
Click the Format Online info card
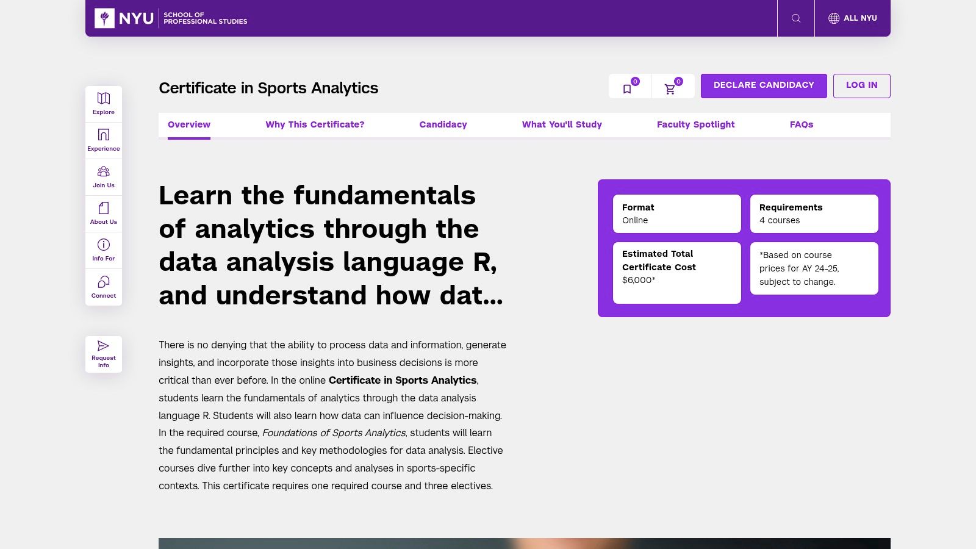(677, 213)
